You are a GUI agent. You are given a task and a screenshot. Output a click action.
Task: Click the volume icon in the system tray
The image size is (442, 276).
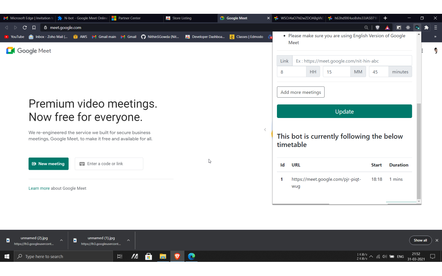pyautogui.click(x=385, y=256)
